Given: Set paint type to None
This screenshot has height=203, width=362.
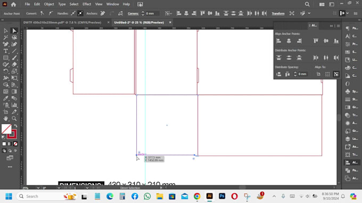Looking at the screenshot, I should 15,144.
